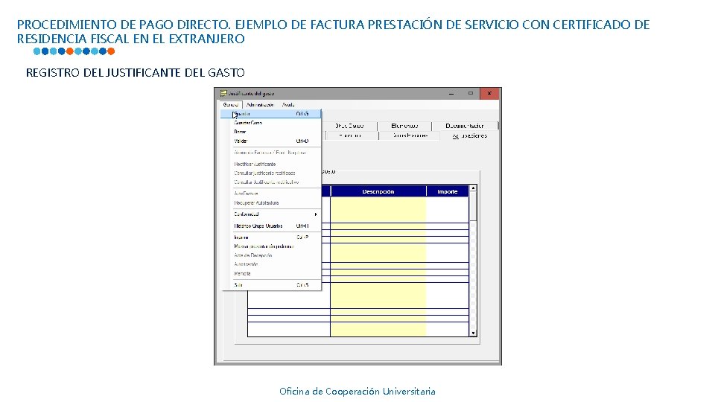Open the General menu in menu bar
The image size is (715, 402).
[x=230, y=105]
